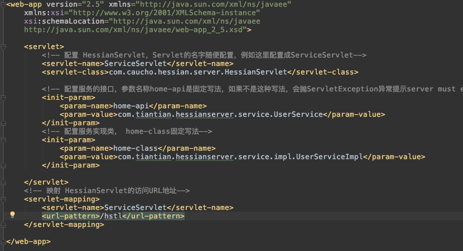The image size is (463, 251).
Task: Click the xsi:schemaLocation attribute name
Action: point(64,21)
